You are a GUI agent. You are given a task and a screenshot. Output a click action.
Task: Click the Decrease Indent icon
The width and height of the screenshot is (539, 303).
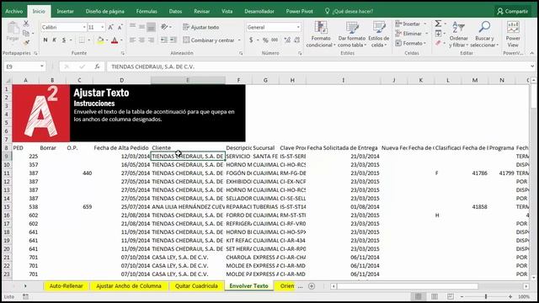coord(164,40)
